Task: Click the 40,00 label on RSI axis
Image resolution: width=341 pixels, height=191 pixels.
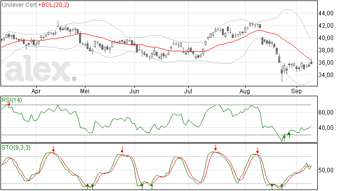Action: coord(326,128)
